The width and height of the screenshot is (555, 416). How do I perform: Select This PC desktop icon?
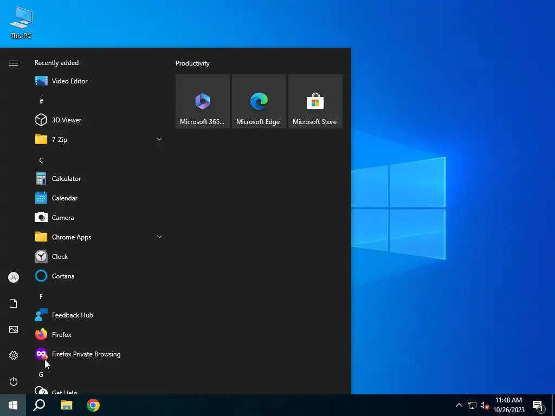click(21, 22)
